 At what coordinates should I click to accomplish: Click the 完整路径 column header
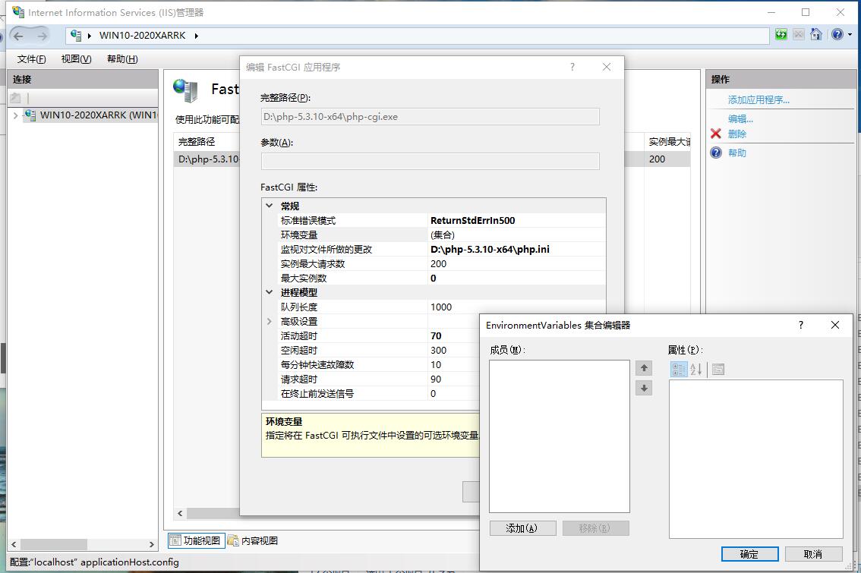197,142
